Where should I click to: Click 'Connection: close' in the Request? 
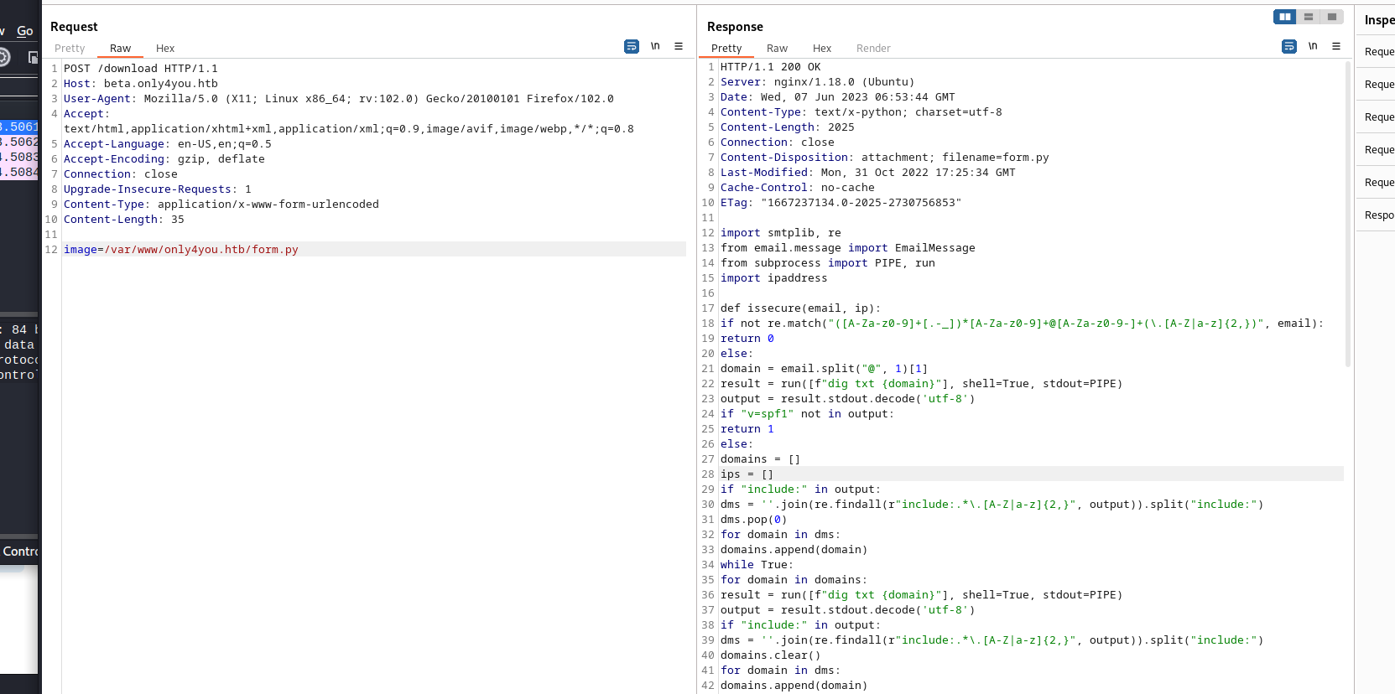pyautogui.click(x=120, y=174)
